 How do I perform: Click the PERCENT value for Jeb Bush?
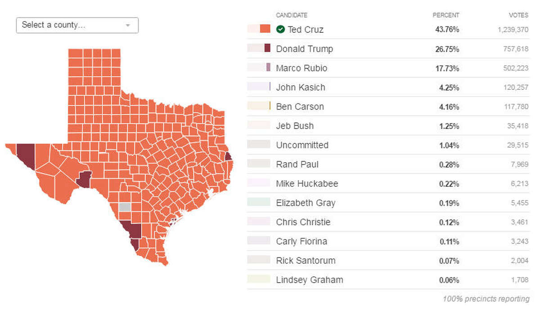point(450,126)
